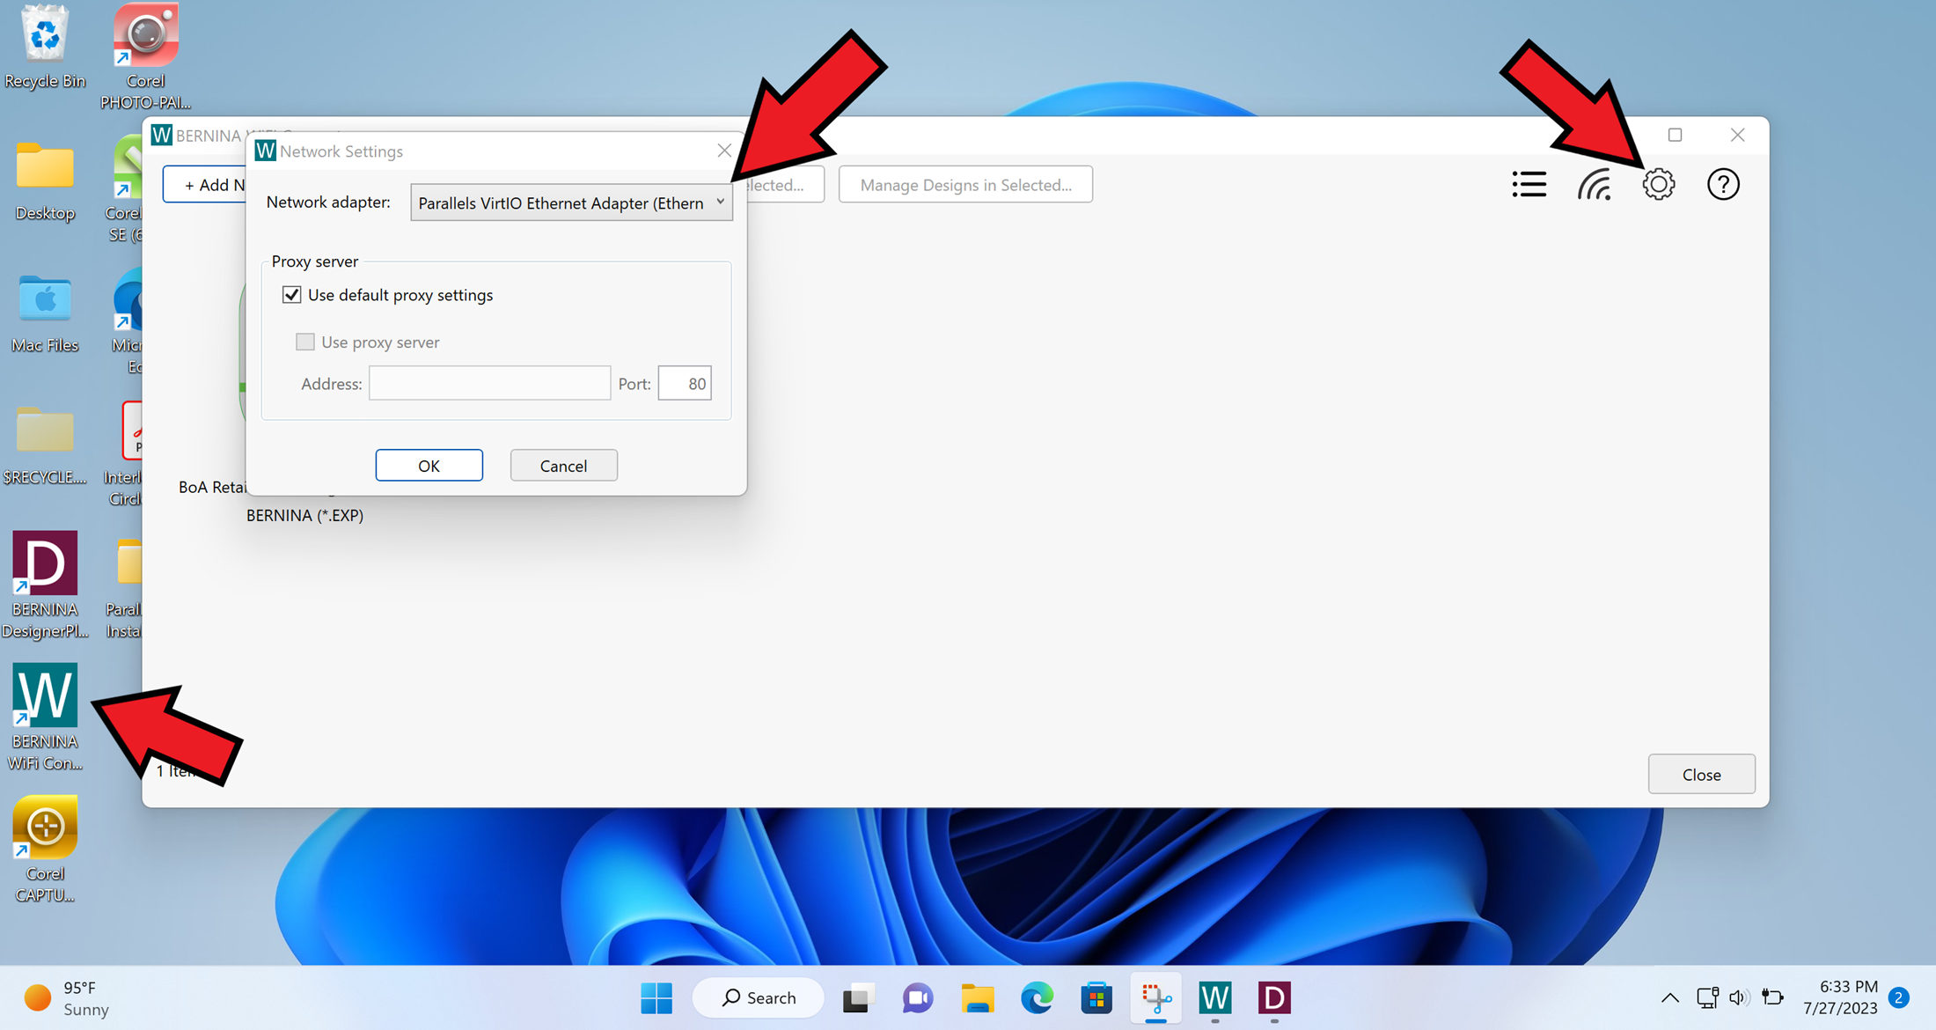The image size is (1936, 1030).
Task: Switch to BERNINA WiFi Connector taskbar icon
Action: click(1215, 997)
